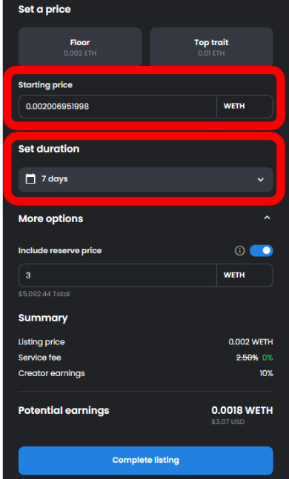Focus the Starting price input field
The image size is (289, 479).
(x=118, y=107)
